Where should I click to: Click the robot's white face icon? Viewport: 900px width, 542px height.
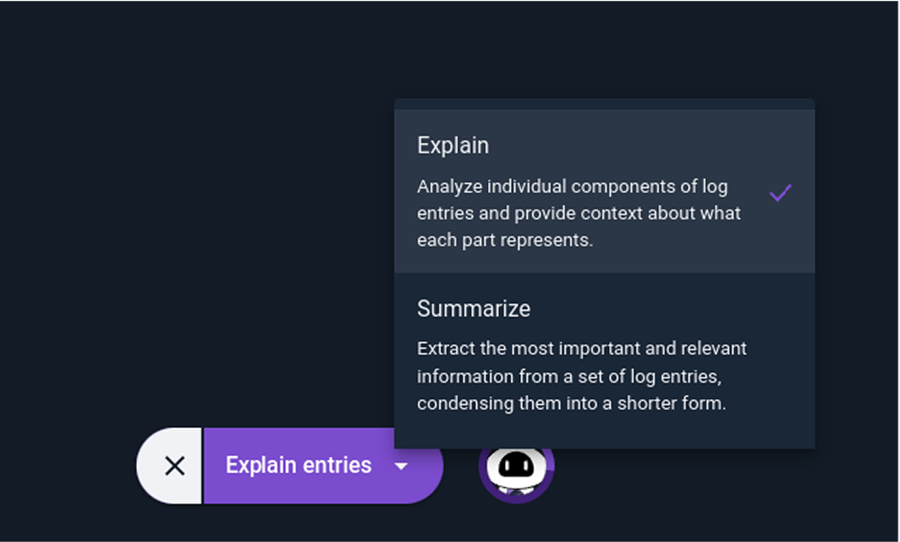(x=517, y=465)
